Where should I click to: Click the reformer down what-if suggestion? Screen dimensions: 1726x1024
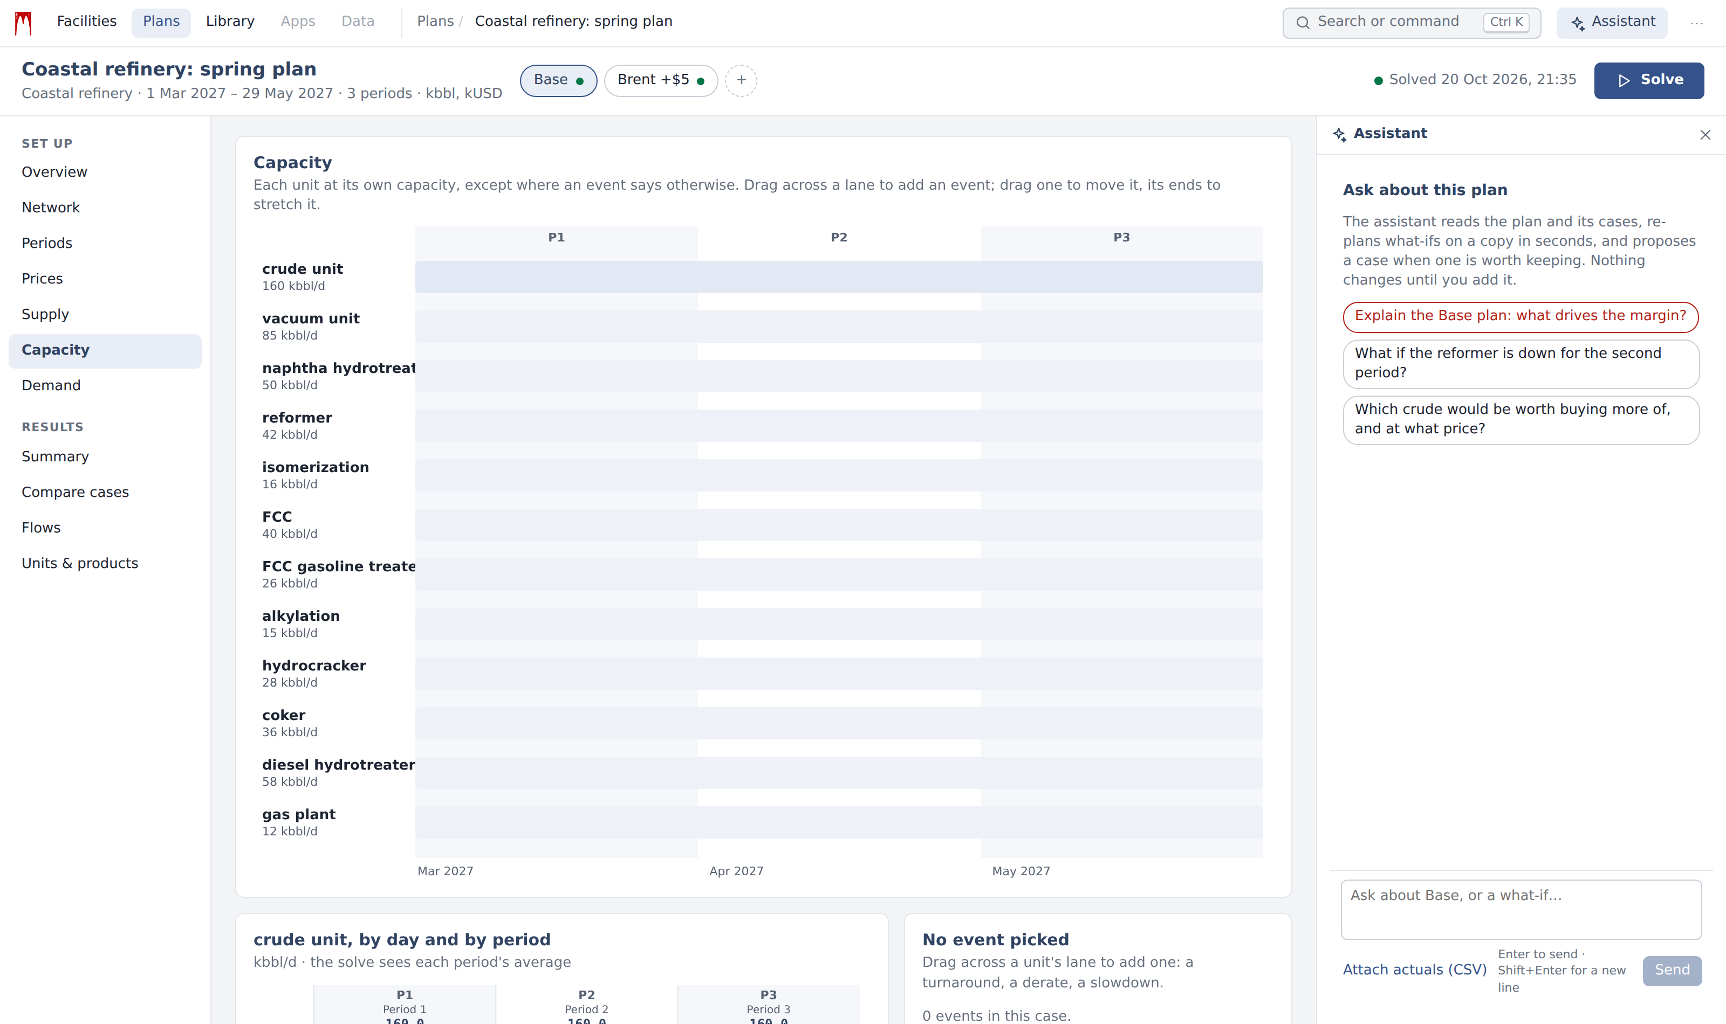click(1520, 364)
